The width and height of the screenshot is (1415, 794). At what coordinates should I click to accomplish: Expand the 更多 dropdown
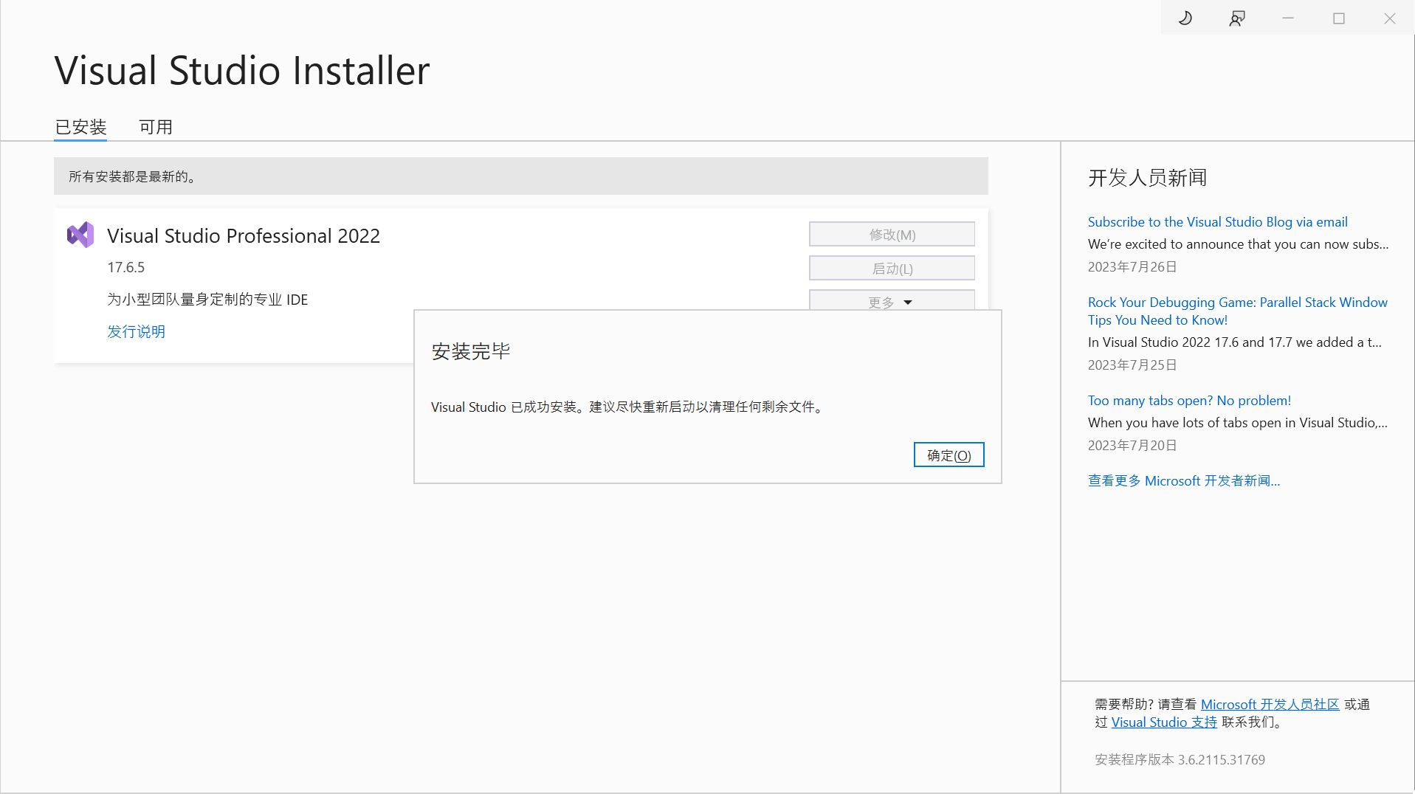pyautogui.click(x=892, y=300)
